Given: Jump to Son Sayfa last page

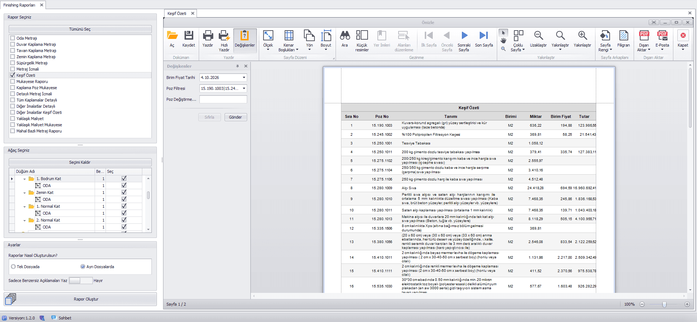Looking at the screenshot, I should point(484,36).
